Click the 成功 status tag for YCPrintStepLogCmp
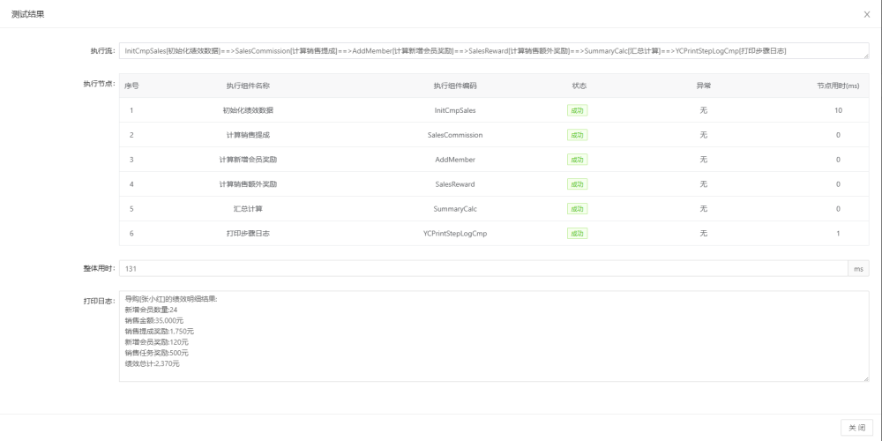882x441 pixels. [577, 234]
